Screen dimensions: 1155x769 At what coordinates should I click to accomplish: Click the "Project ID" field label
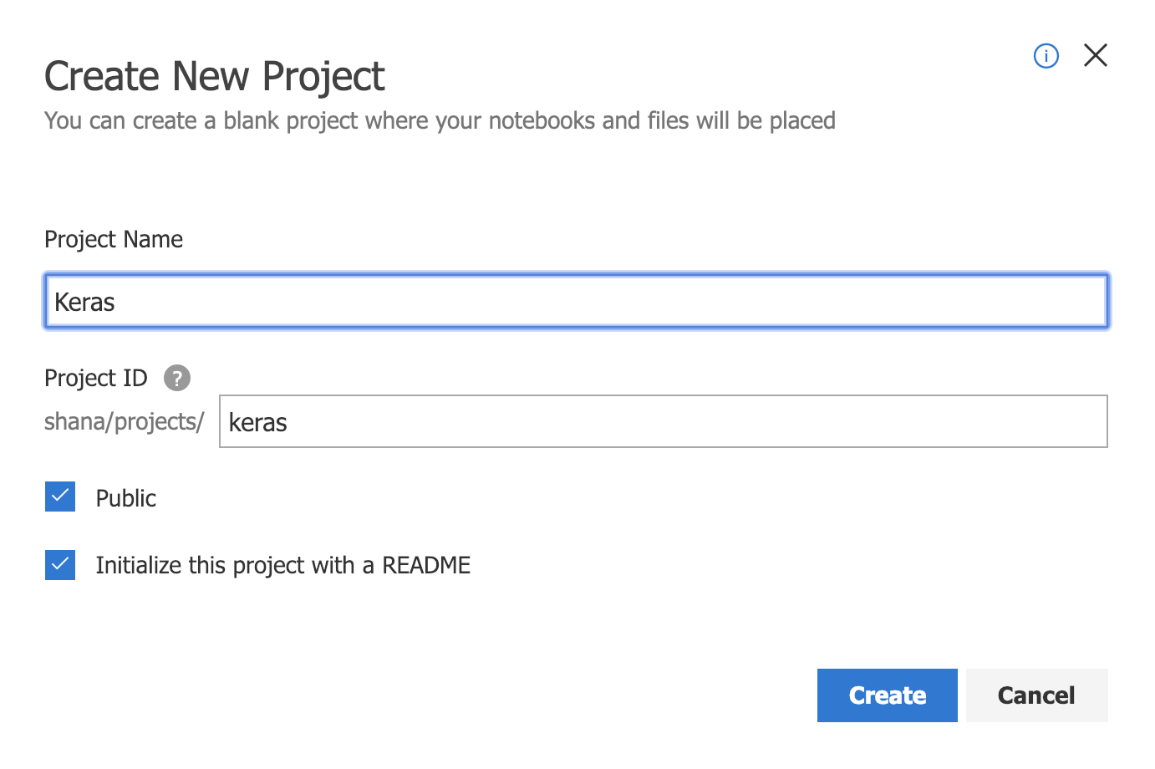[x=96, y=378]
